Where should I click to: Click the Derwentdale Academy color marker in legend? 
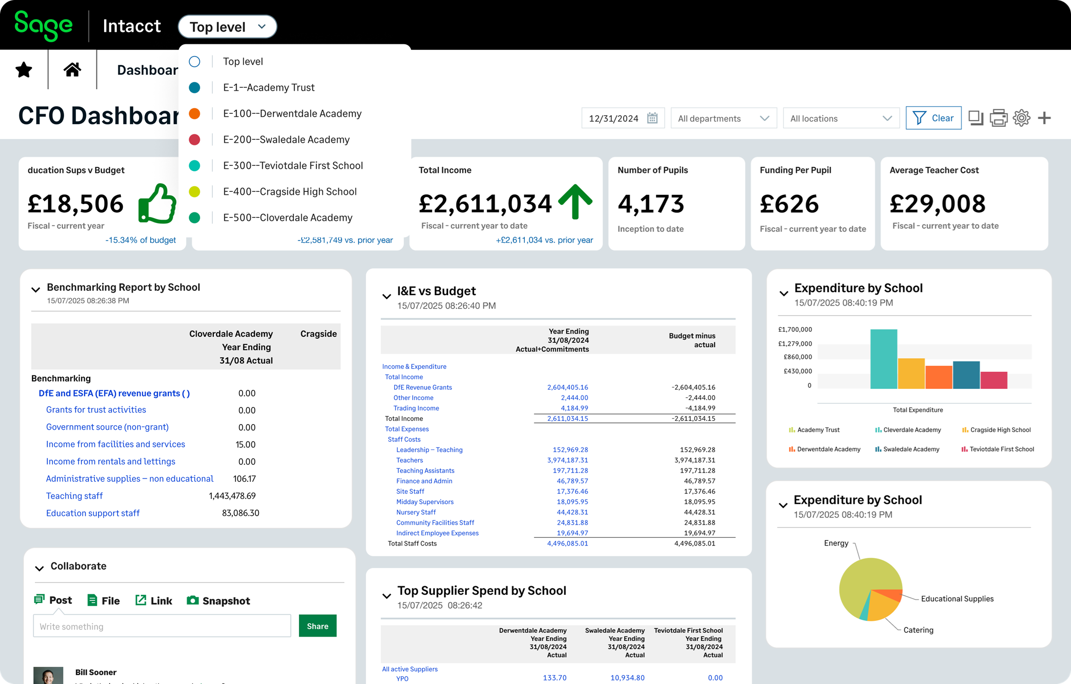point(792,449)
